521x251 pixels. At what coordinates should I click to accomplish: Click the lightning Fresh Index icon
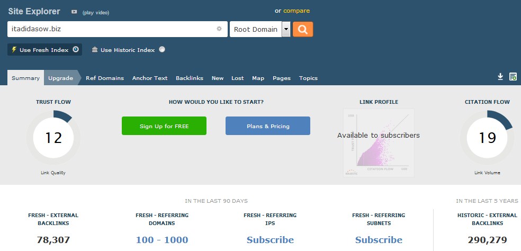pos(14,50)
